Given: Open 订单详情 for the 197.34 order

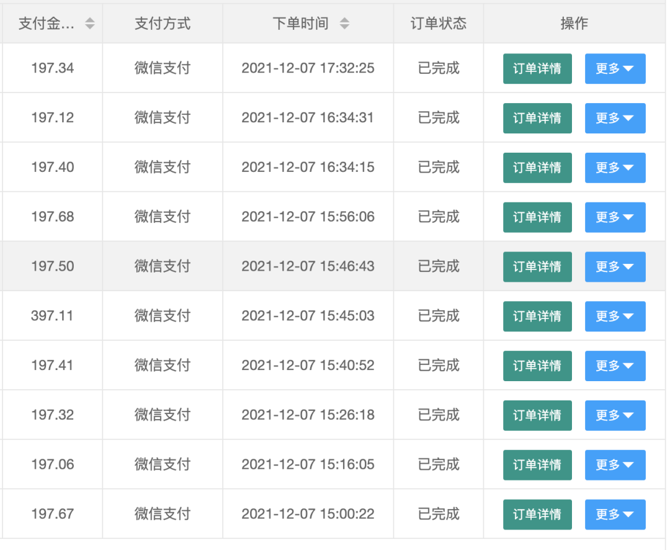Looking at the screenshot, I should pos(537,68).
